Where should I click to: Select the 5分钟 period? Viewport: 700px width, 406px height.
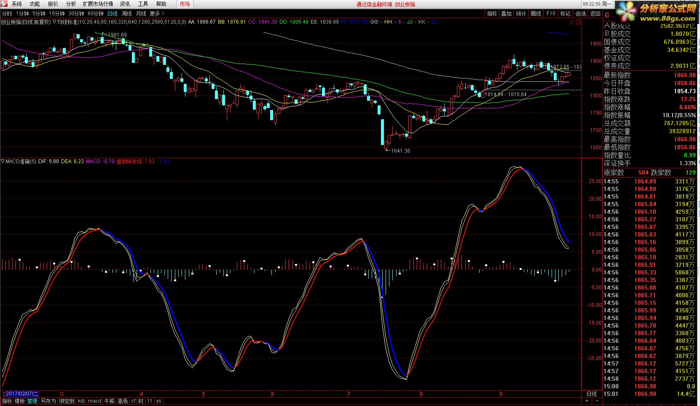39,13
